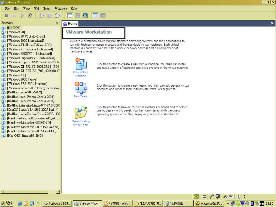
Task: Open the Help menu
Action: click(74, 9)
